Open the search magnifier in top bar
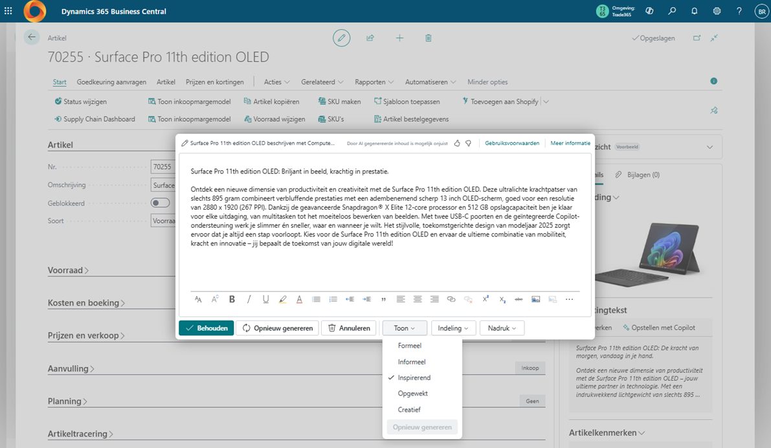 (x=673, y=11)
